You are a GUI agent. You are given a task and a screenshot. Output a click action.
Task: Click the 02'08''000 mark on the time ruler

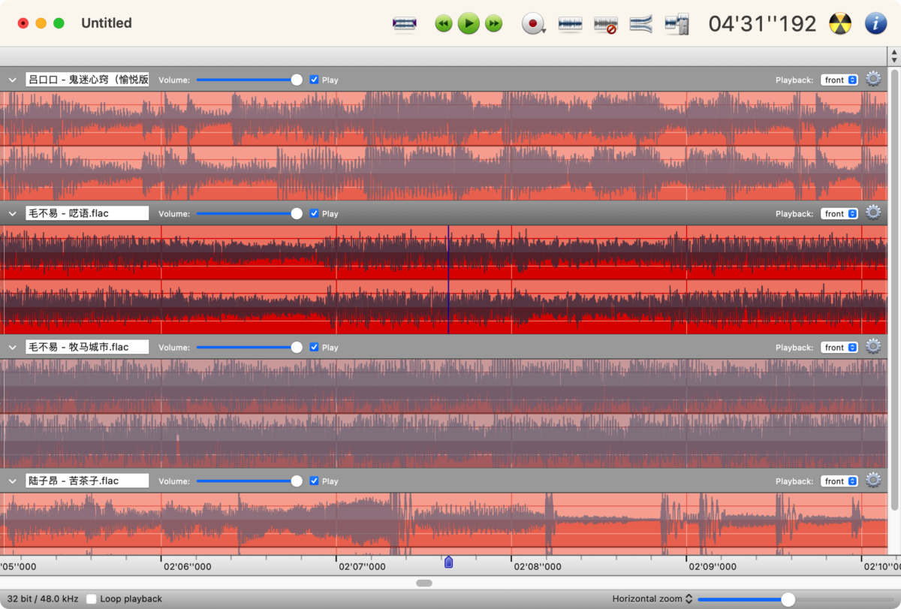click(x=538, y=567)
